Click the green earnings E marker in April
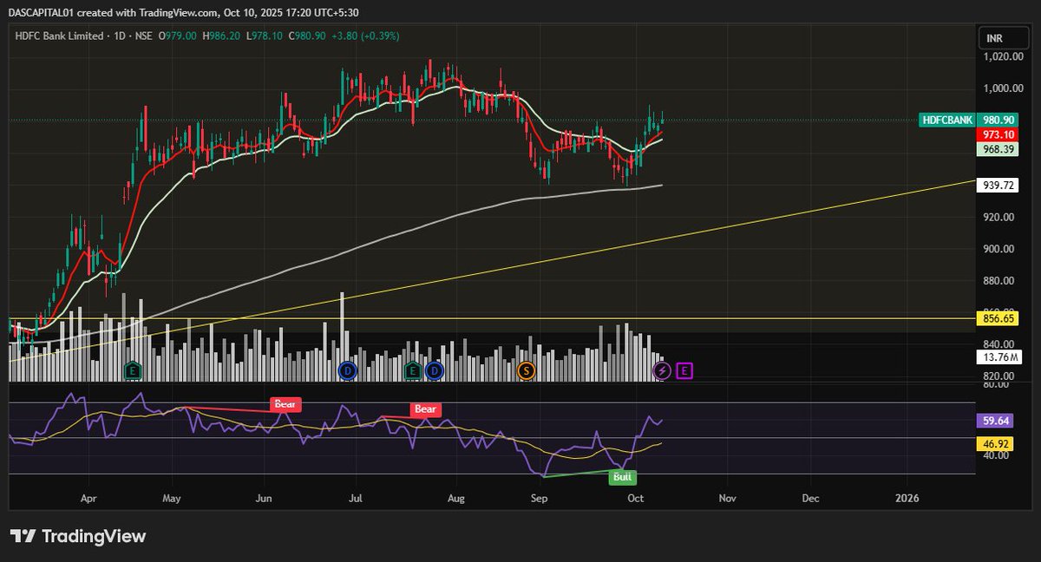This screenshot has width=1041, height=562. tap(134, 371)
